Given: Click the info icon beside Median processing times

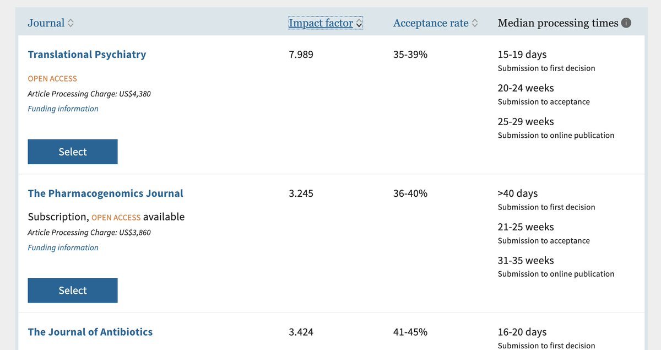Looking at the screenshot, I should [x=626, y=23].
